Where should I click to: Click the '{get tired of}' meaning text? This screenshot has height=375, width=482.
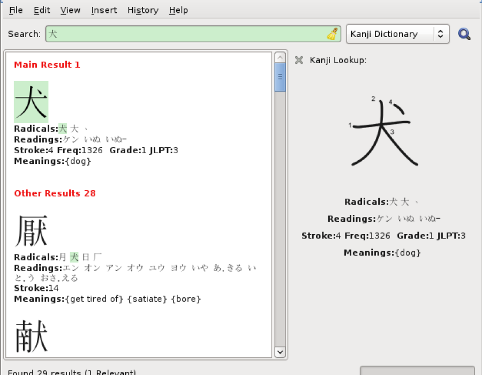tap(94, 299)
